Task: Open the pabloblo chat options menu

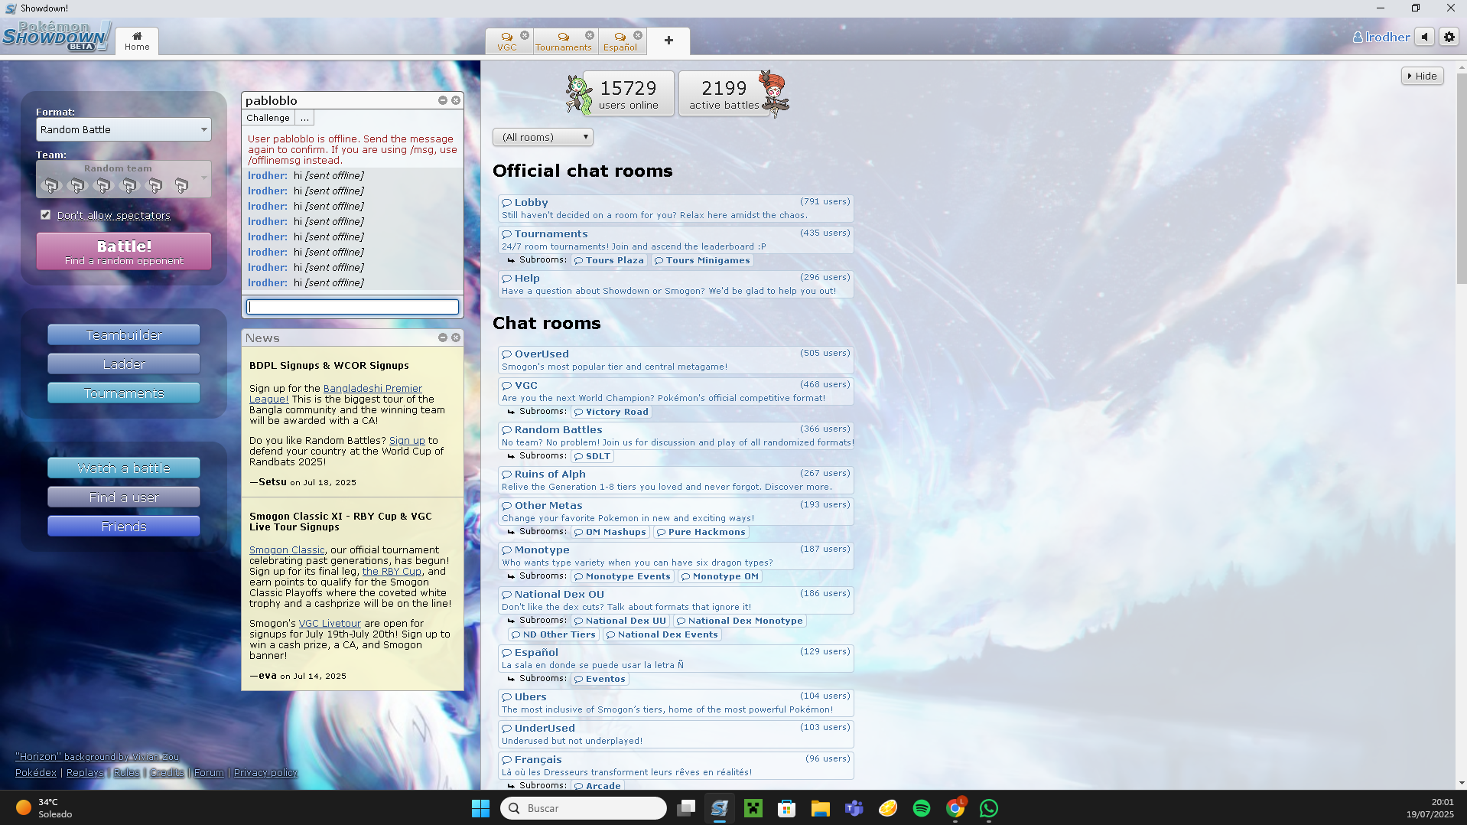Action: pos(304,118)
